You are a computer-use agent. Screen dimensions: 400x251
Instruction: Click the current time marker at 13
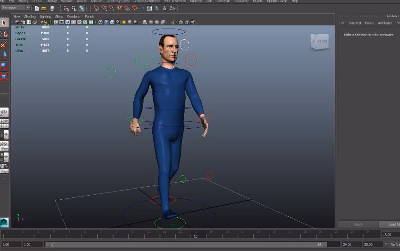(x=195, y=234)
